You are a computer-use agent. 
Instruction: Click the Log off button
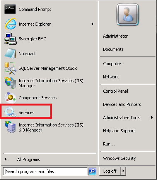click(x=110, y=171)
